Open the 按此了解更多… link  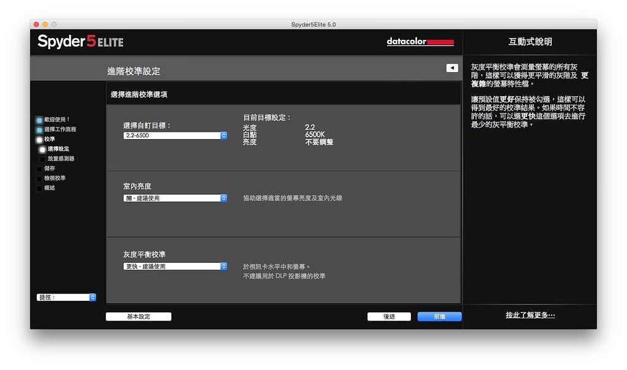coord(530,315)
